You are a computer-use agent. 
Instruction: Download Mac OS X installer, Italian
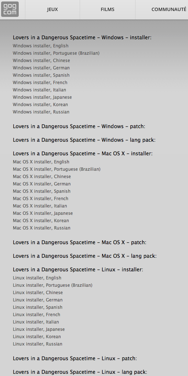point(40,206)
